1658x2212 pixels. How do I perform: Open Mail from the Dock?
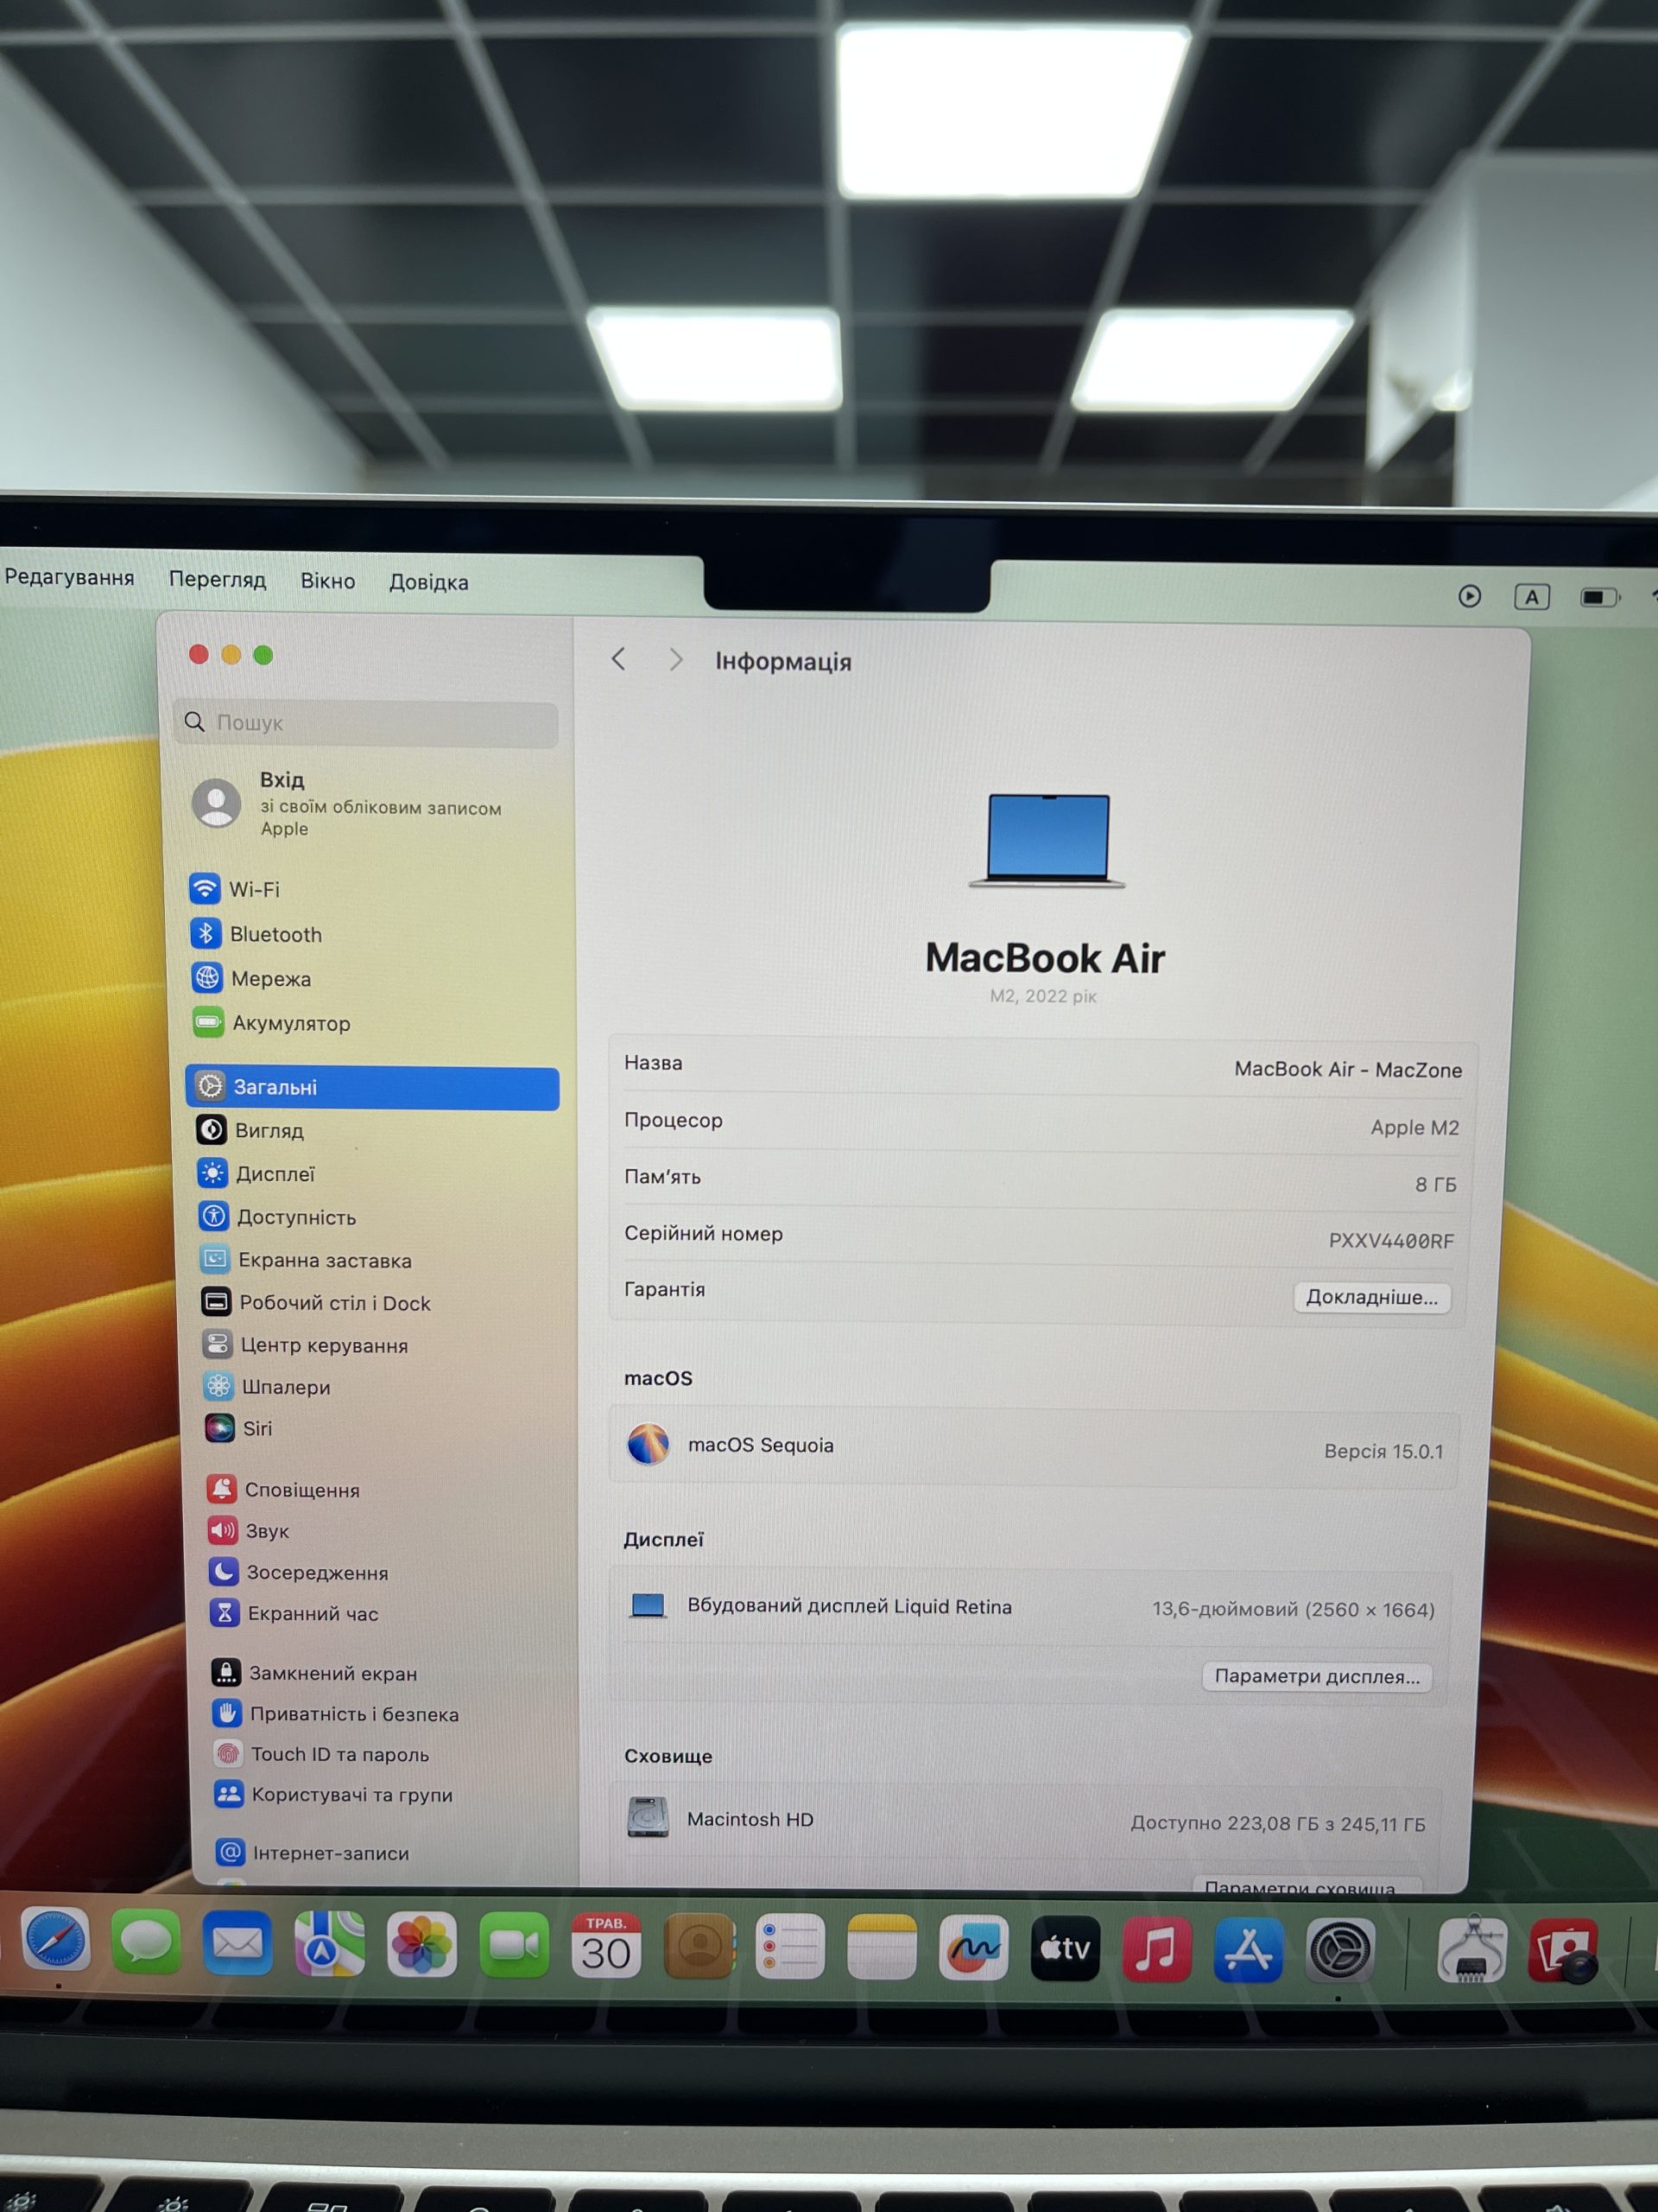[x=237, y=1943]
